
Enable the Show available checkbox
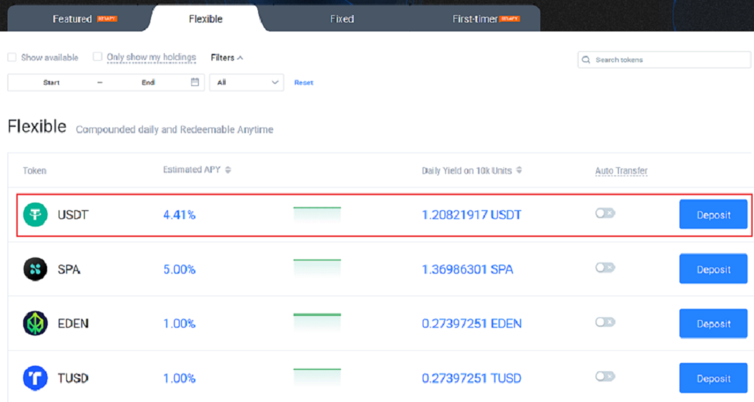[12, 57]
